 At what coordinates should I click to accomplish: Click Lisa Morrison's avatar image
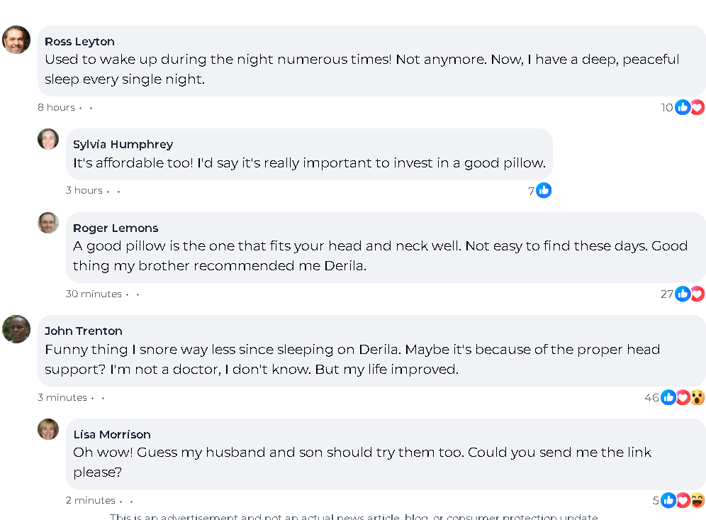pyautogui.click(x=48, y=429)
